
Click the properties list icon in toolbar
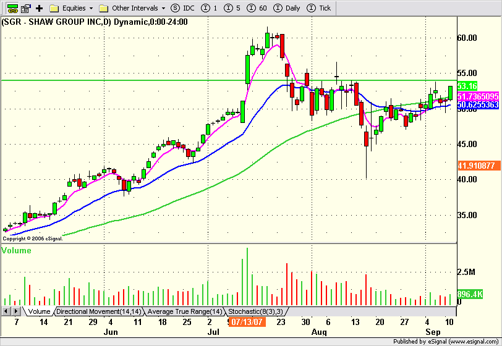pyautogui.click(x=25, y=8)
